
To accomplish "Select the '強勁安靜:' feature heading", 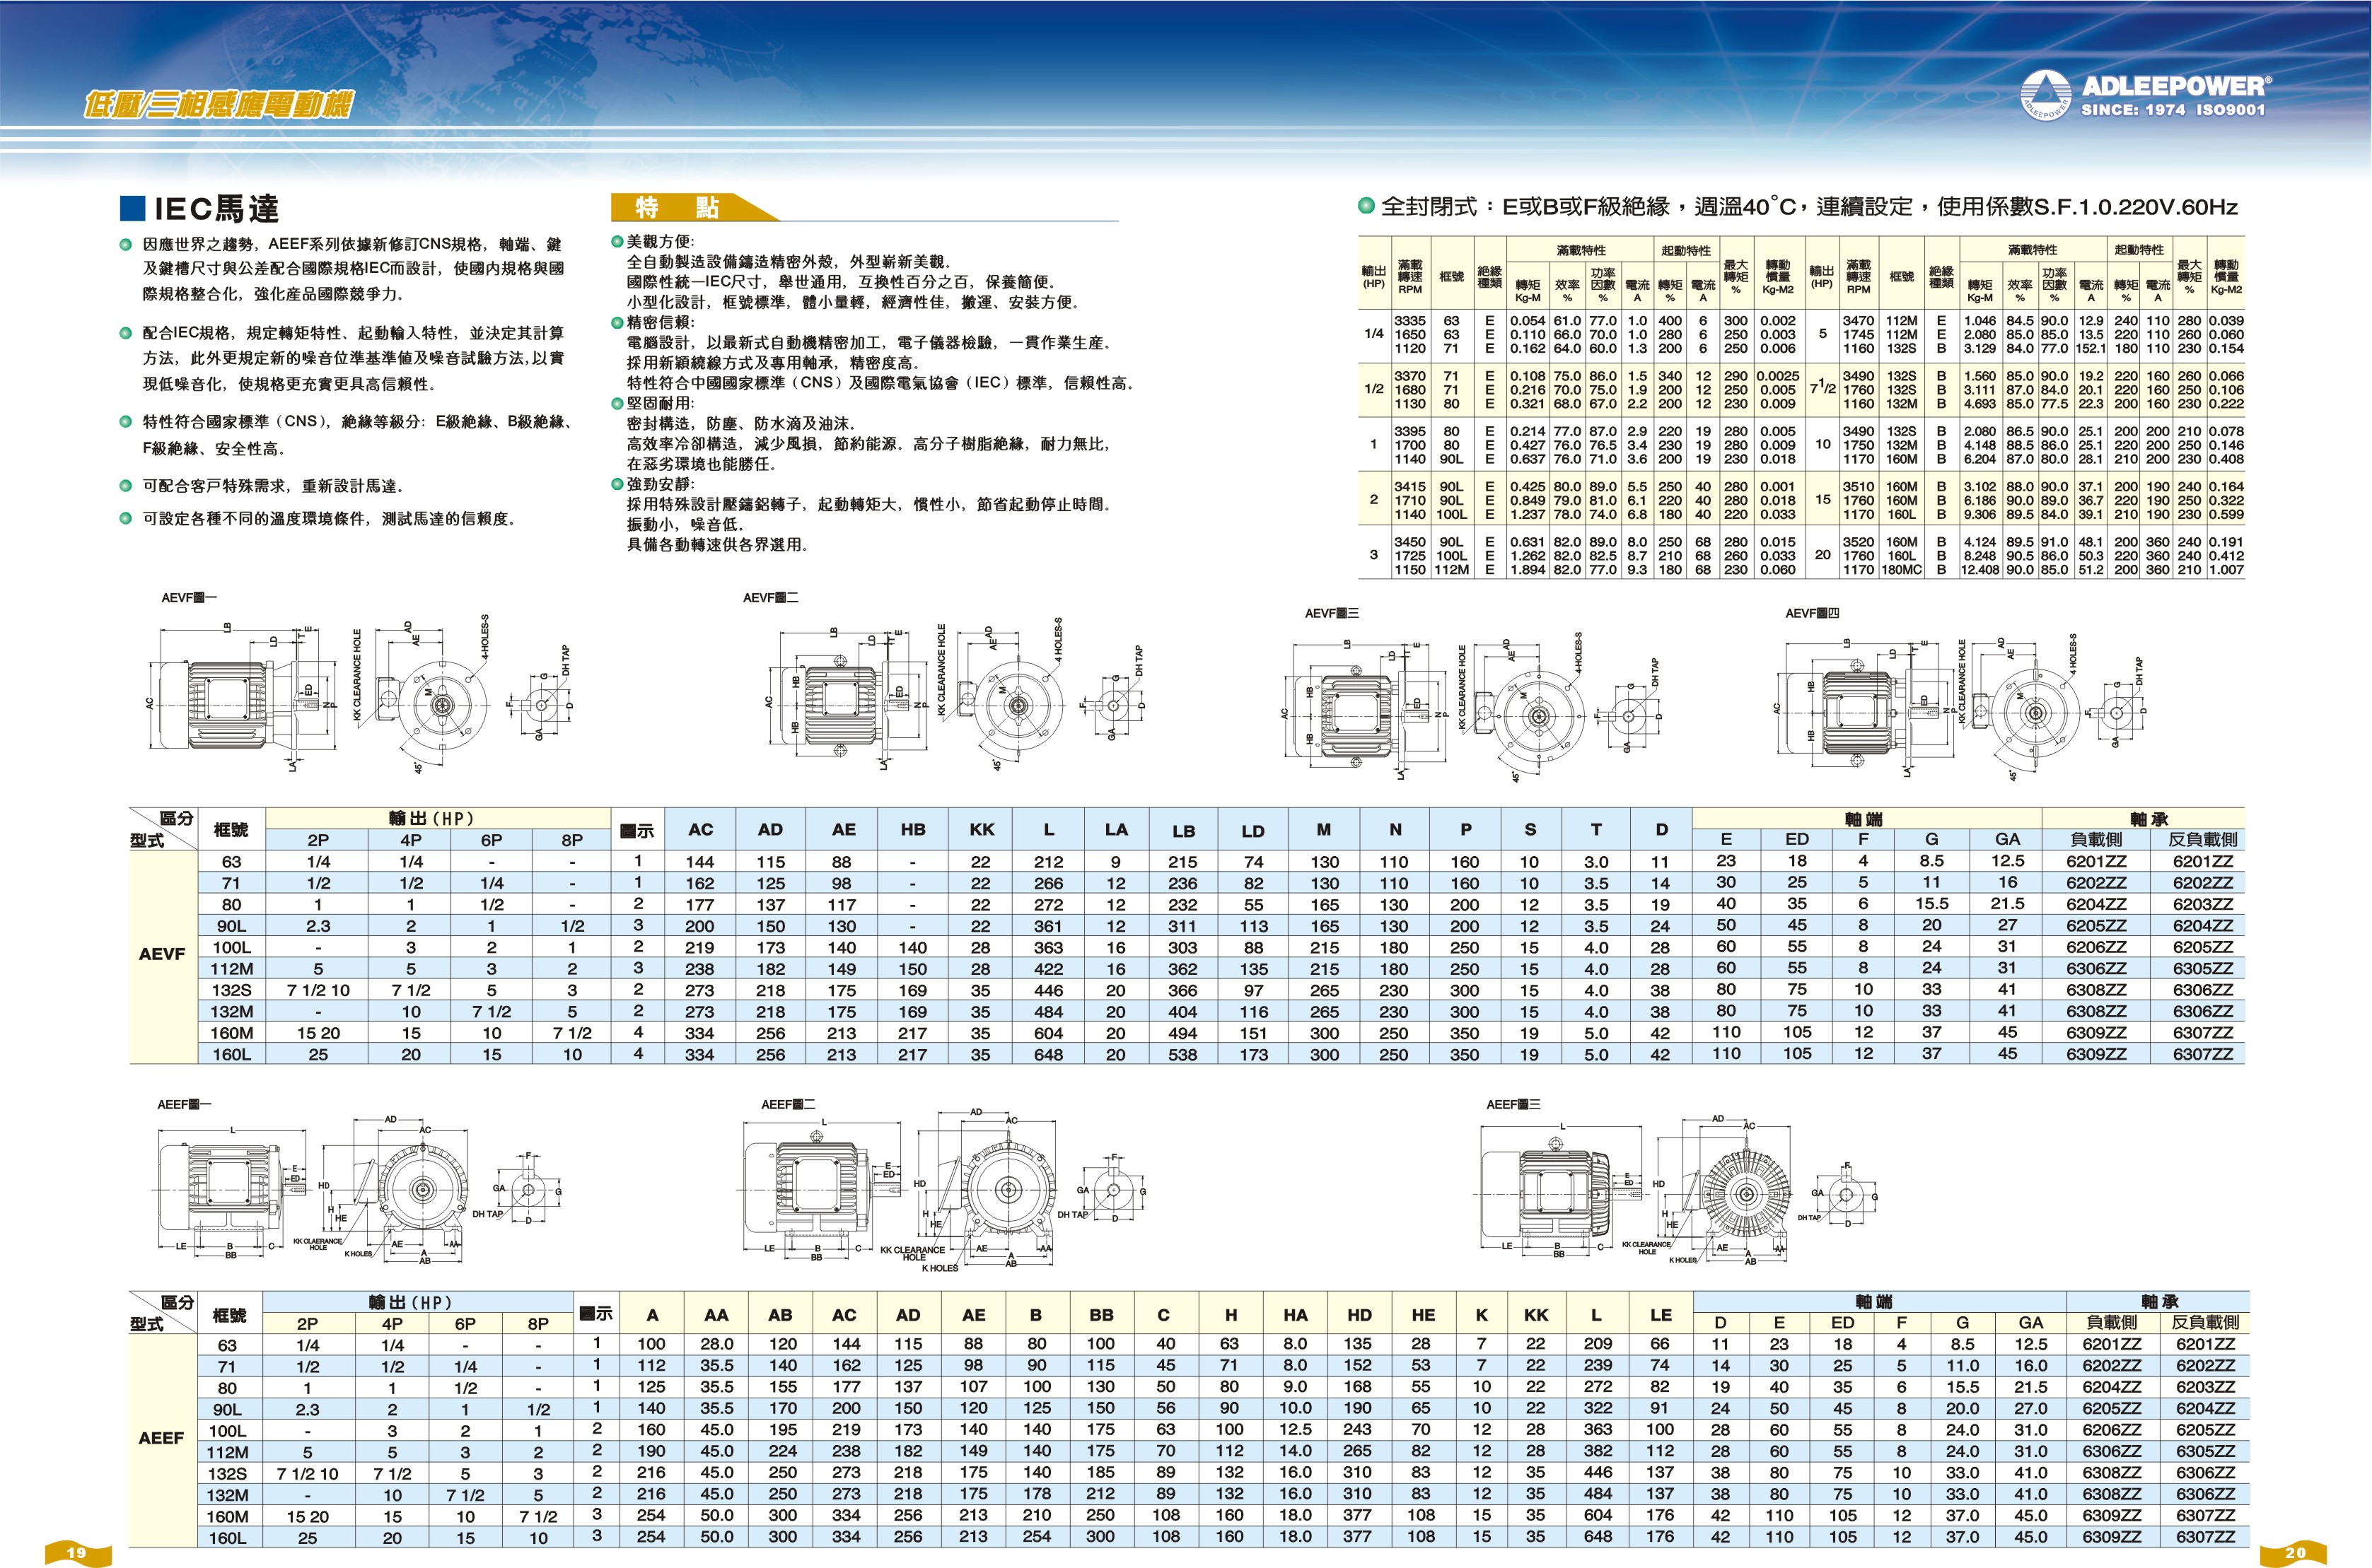I will [659, 484].
